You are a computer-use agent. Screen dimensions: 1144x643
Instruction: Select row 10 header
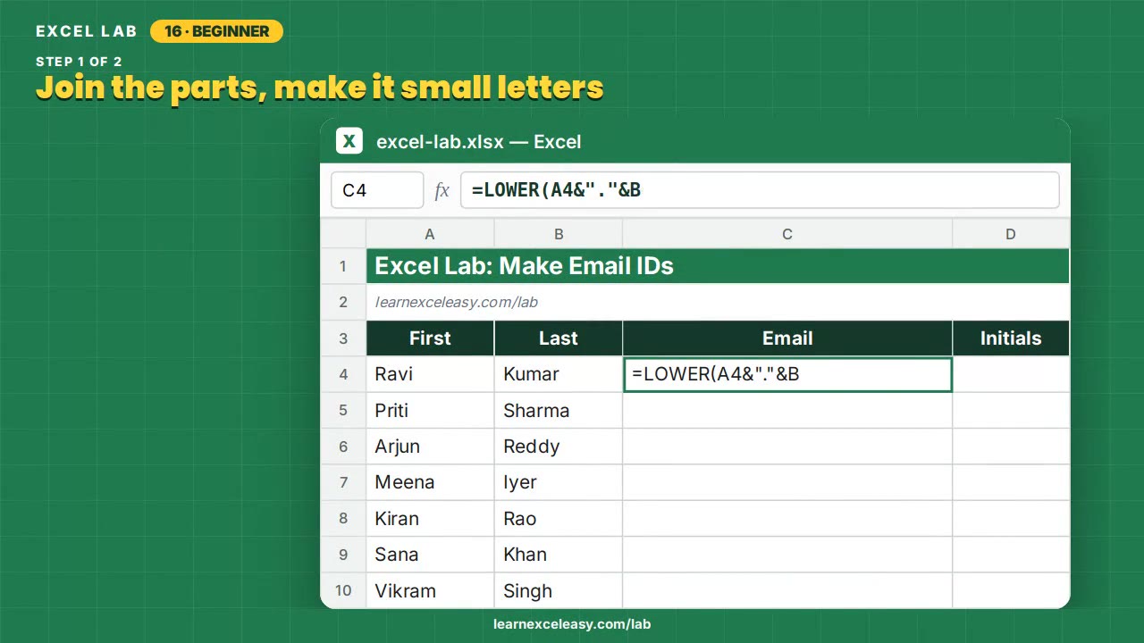click(343, 590)
